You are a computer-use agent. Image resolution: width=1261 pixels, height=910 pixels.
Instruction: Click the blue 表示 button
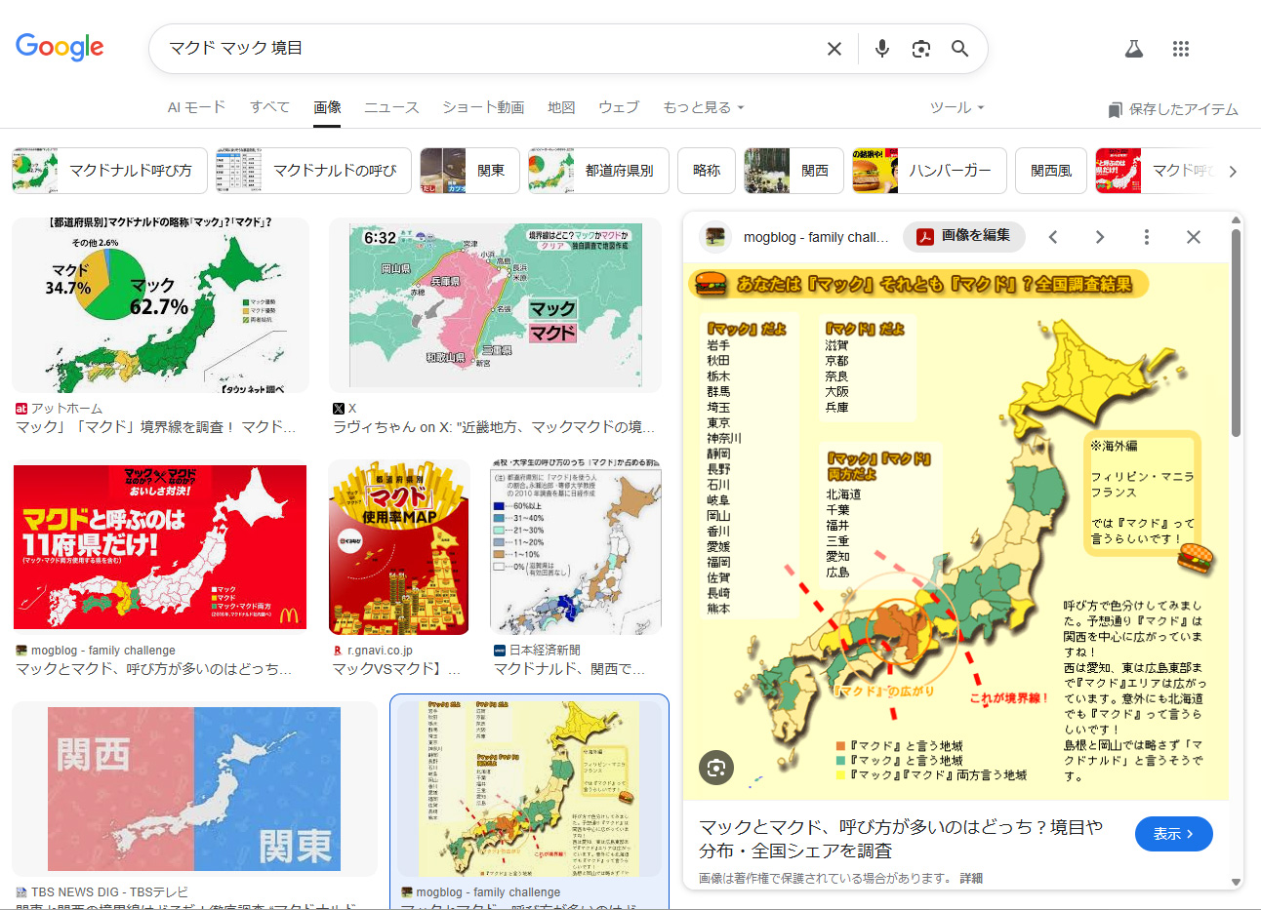1173,834
